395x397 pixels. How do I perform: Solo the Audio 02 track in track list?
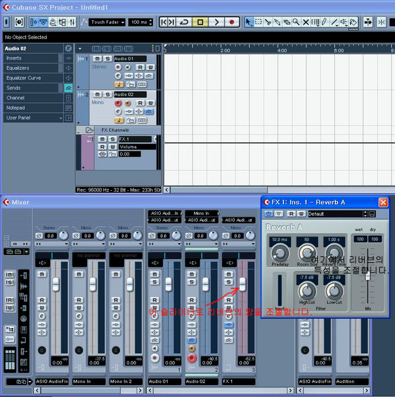pos(107,94)
